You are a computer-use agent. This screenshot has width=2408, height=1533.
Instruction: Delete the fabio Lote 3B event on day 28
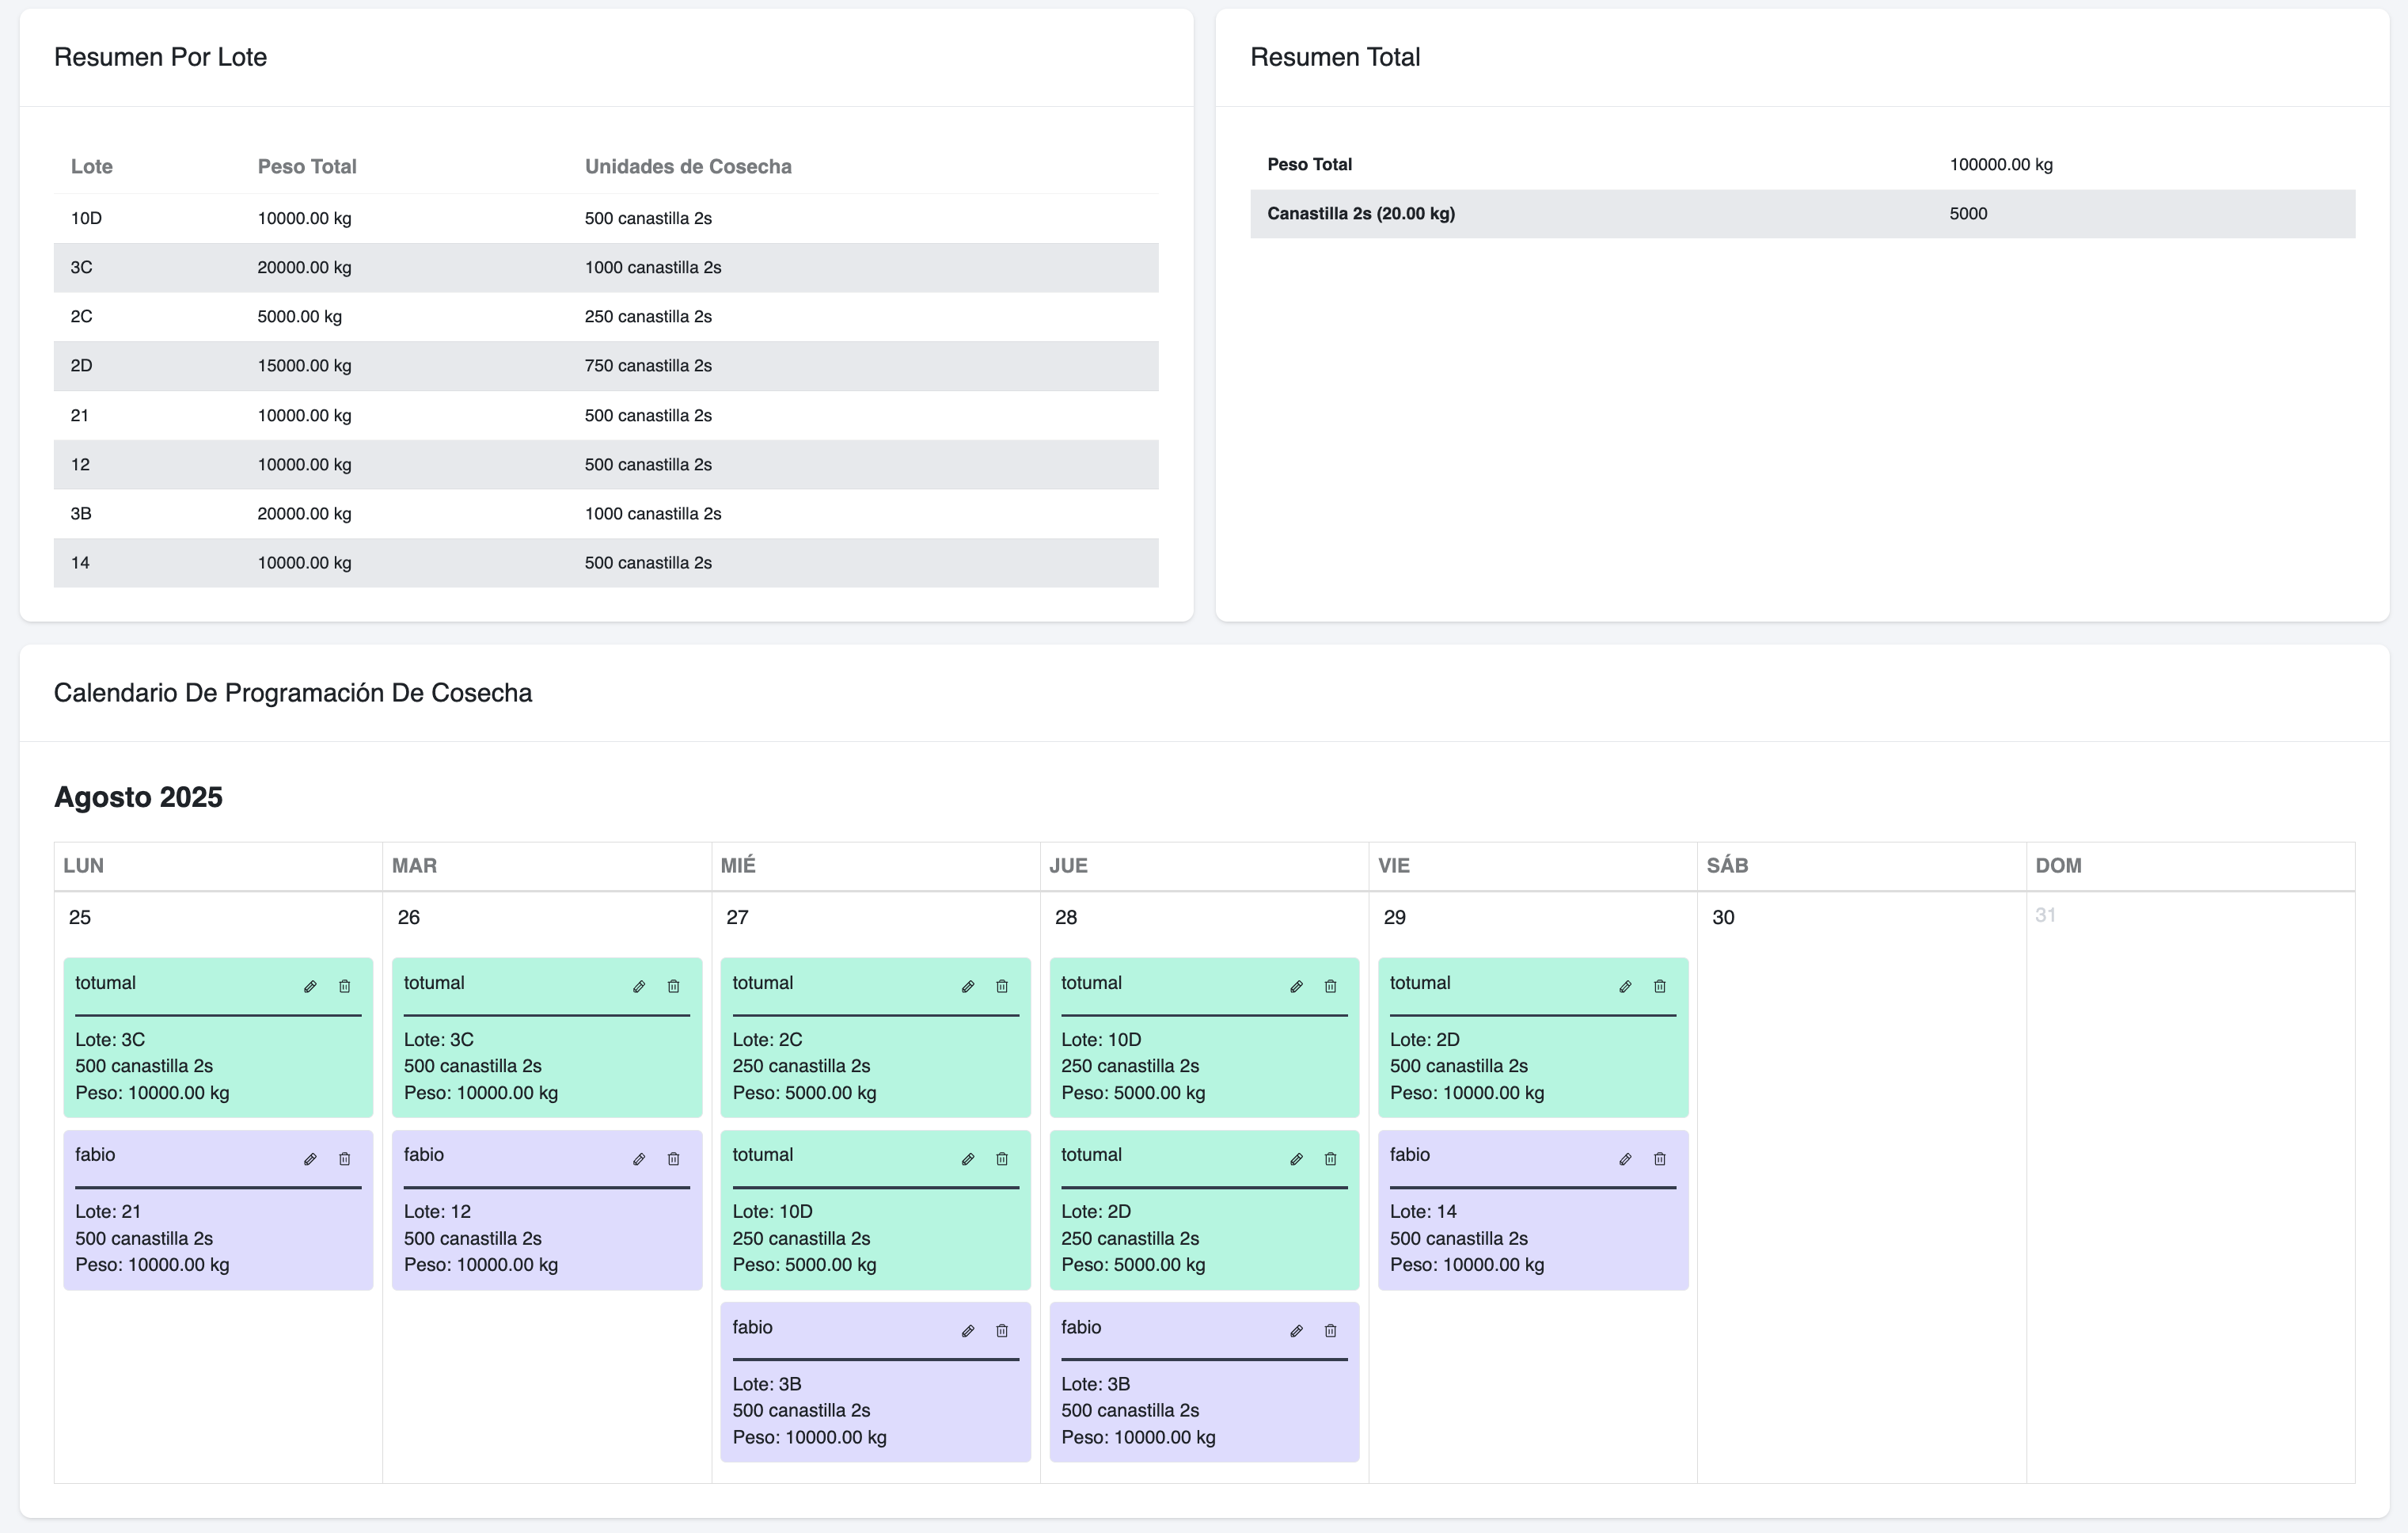pos(1330,1331)
